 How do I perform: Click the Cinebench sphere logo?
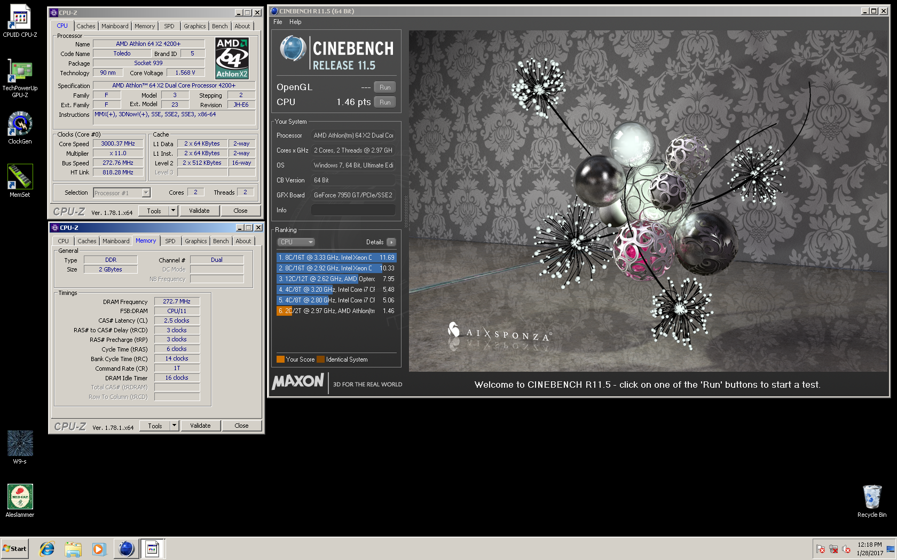[x=293, y=48]
